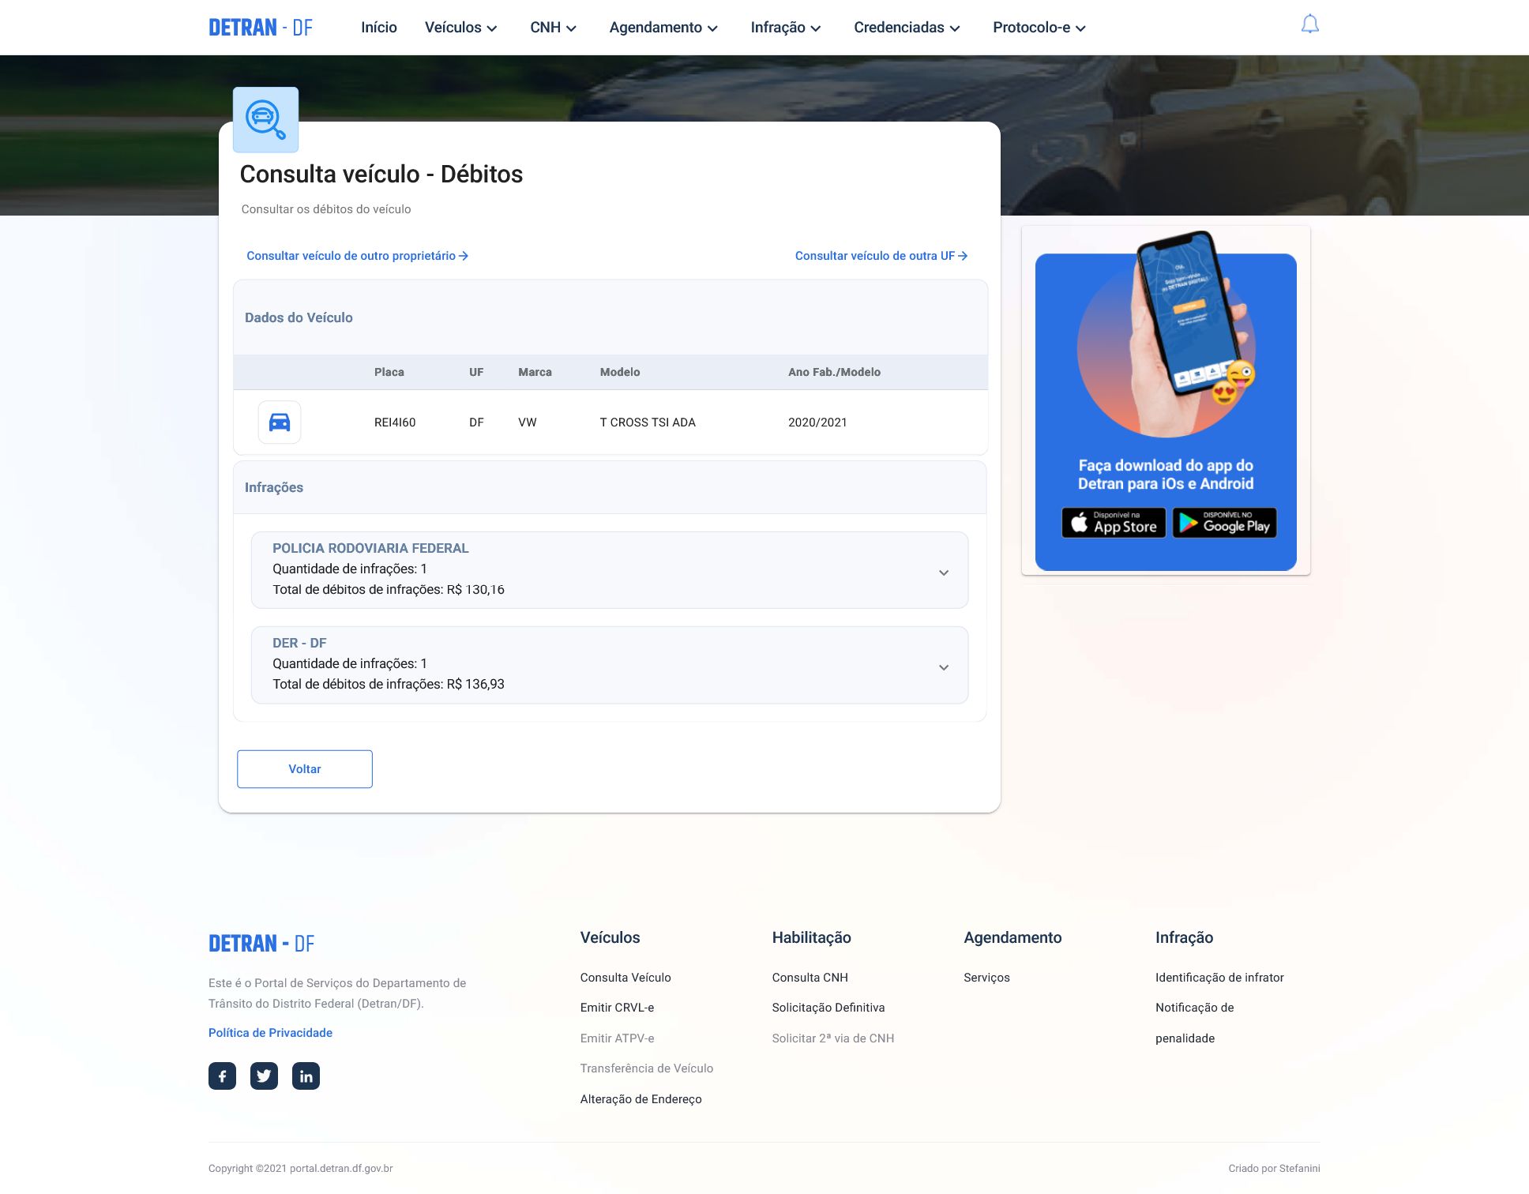Go to the Início menu item
Viewport: 1529px width, 1194px height.
379,28
